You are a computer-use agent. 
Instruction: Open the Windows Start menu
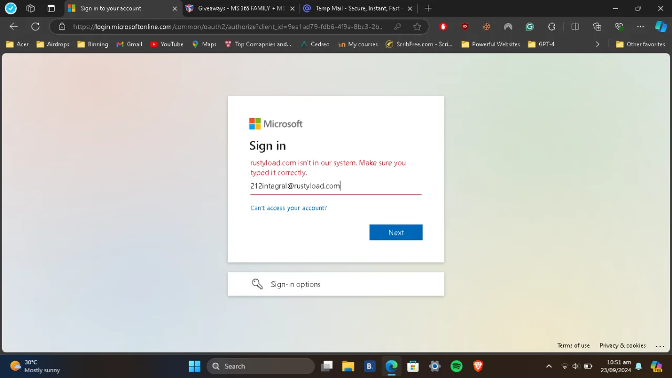pyautogui.click(x=195, y=366)
